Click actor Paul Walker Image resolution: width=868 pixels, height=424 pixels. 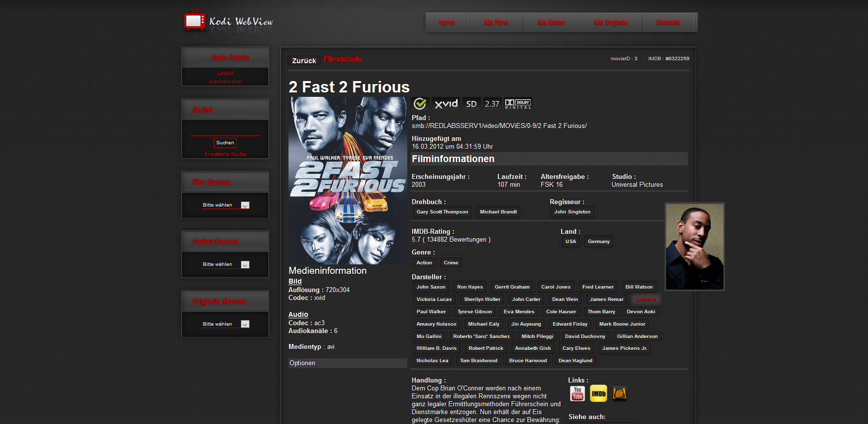click(431, 312)
